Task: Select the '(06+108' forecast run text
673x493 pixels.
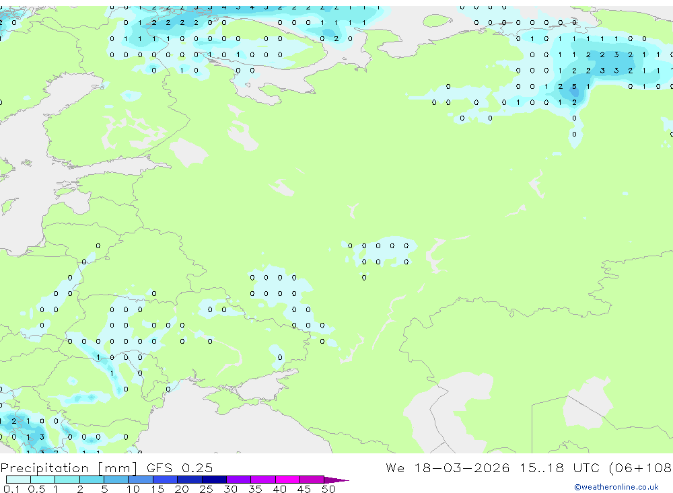Action: point(641,468)
